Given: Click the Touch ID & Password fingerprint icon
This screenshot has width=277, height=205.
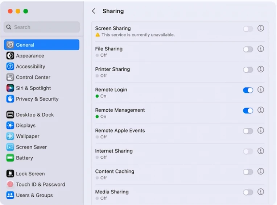Looking at the screenshot, I should point(10,184).
